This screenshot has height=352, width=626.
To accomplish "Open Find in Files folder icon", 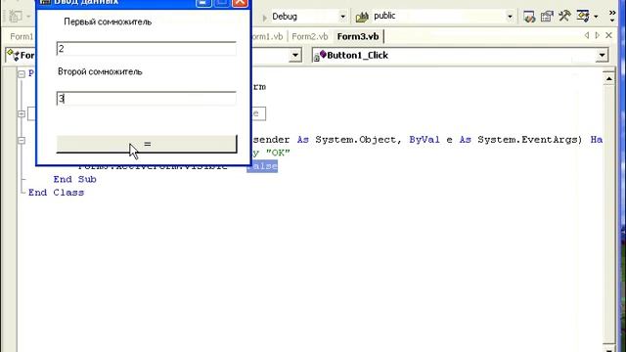I will click(x=362, y=17).
